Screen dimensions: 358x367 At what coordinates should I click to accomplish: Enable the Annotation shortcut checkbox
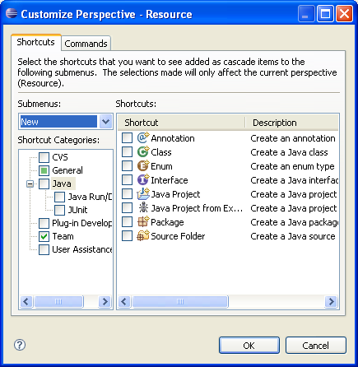point(127,137)
